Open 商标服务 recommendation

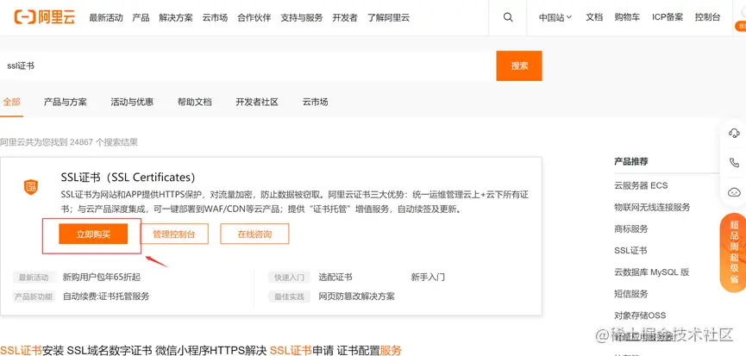[x=630, y=228]
